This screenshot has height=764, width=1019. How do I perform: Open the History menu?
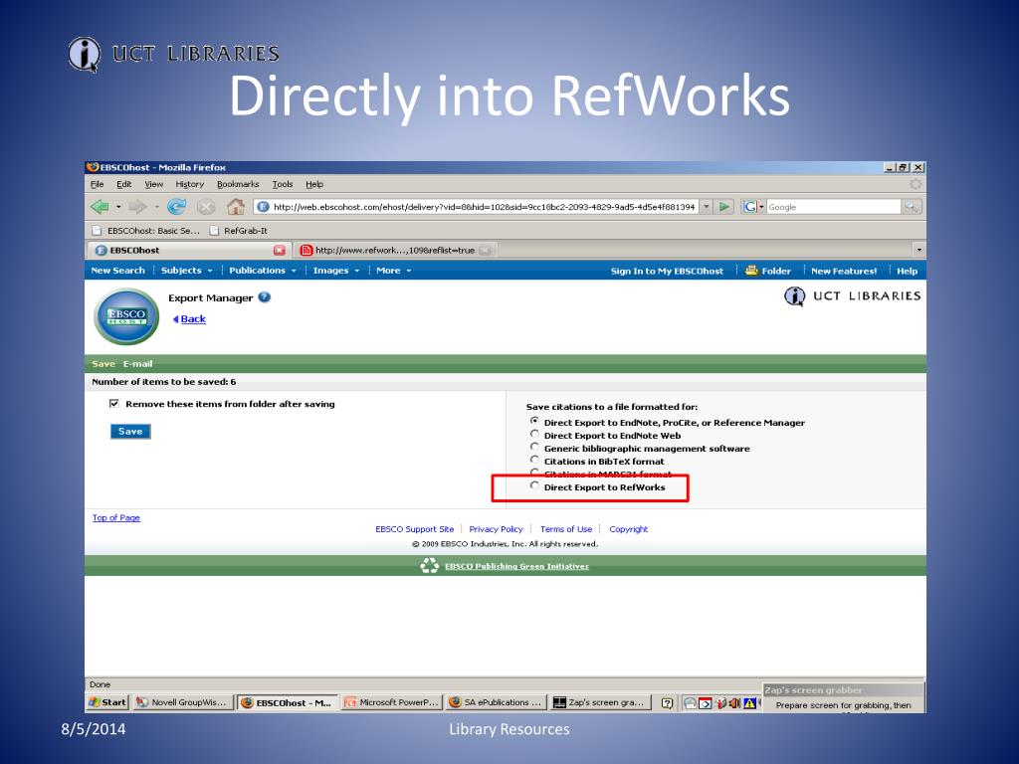[x=190, y=184]
